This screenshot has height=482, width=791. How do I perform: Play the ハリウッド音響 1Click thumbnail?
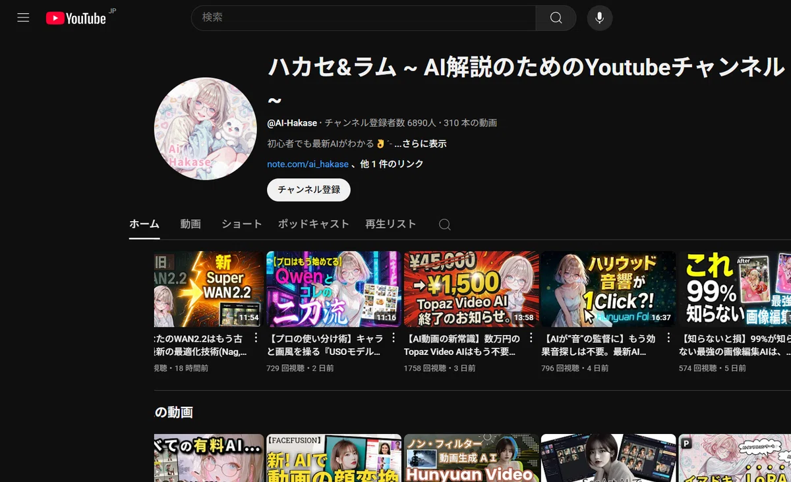(x=608, y=289)
